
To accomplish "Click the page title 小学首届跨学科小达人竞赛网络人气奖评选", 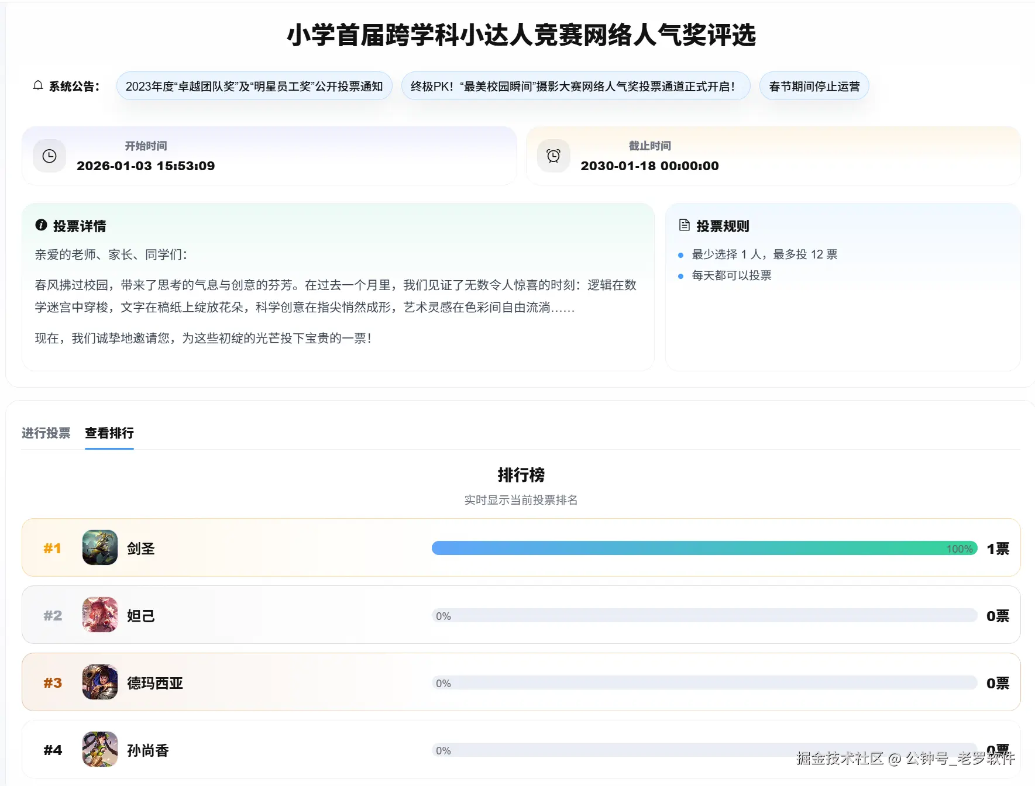I will [x=521, y=35].
